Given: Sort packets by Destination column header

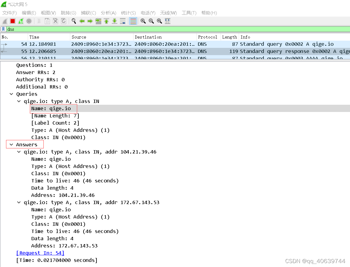Looking at the screenshot, I should (x=165, y=37).
